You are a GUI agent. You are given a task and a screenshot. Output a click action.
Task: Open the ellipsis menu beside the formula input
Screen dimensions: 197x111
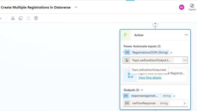[185, 60]
